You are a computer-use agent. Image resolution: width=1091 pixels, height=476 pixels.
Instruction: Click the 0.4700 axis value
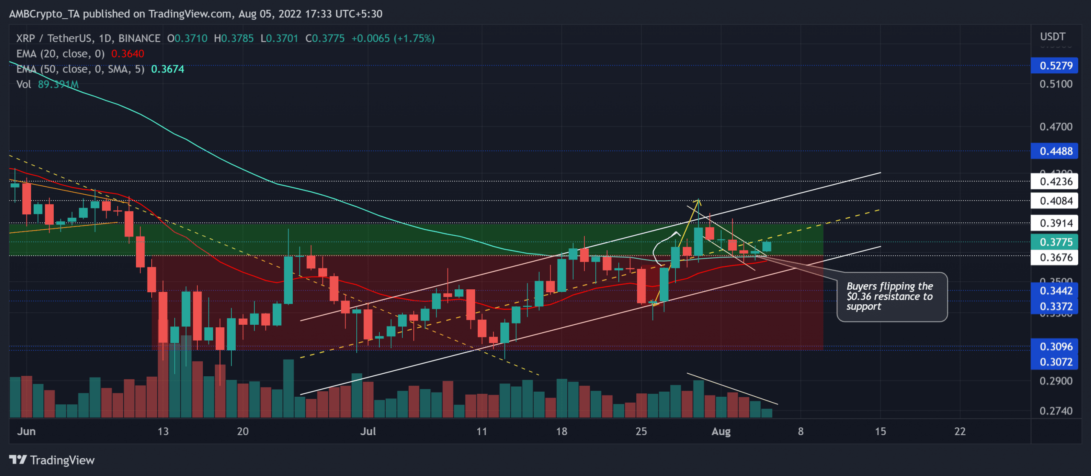pyautogui.click(x=1056, y=127)
